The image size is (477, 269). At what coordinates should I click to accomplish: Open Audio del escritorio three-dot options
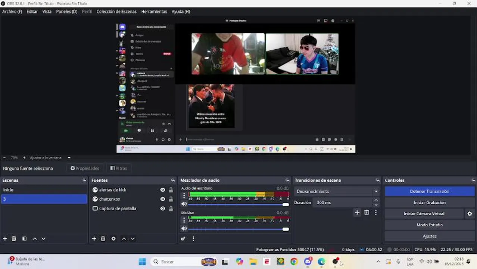[184, 195]
